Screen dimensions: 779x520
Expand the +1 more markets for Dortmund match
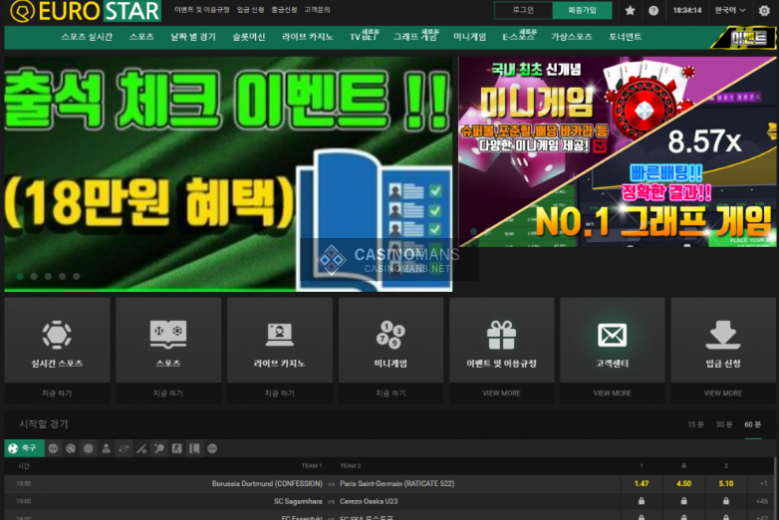click(762, 484)
